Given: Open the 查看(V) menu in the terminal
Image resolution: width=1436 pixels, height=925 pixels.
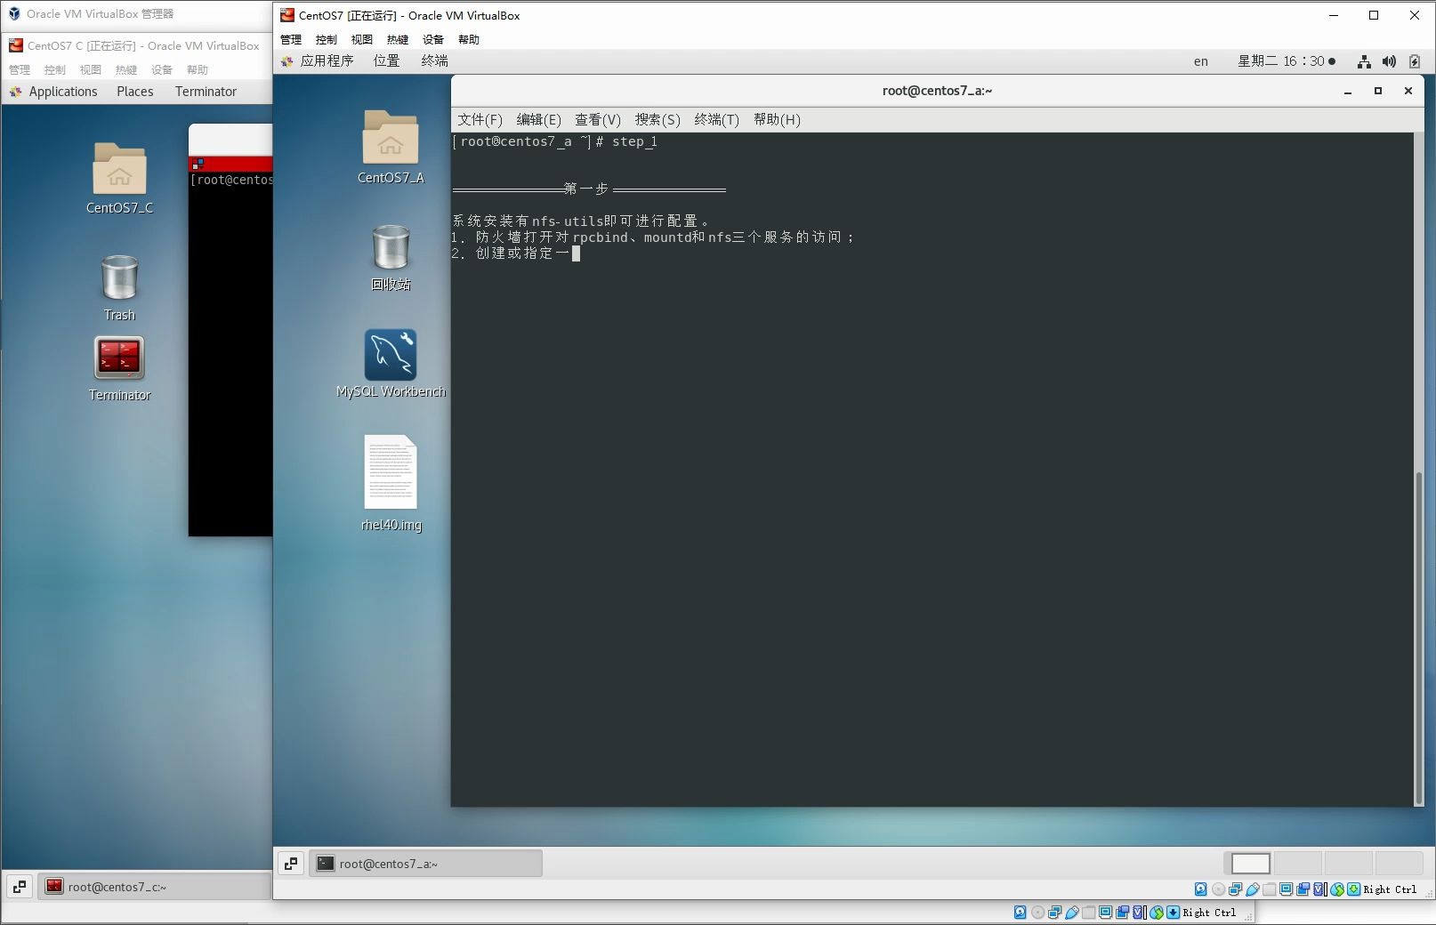Looking at the screenshot, I should [597, 119].
